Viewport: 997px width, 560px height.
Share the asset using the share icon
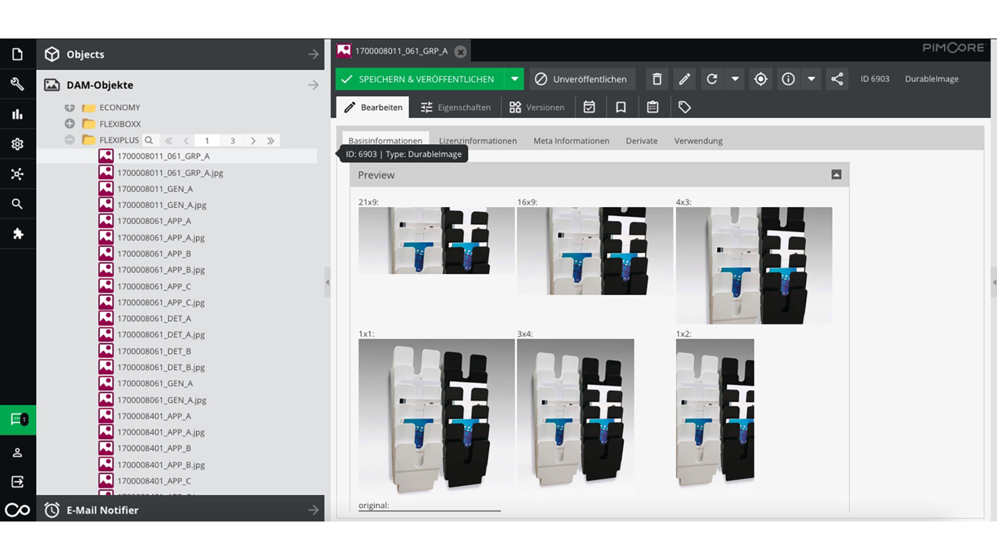tap(837, 79)
